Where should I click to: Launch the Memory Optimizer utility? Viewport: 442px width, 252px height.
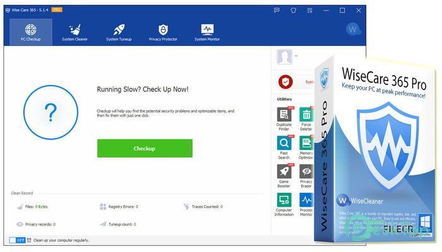click(x=306, y=147)
